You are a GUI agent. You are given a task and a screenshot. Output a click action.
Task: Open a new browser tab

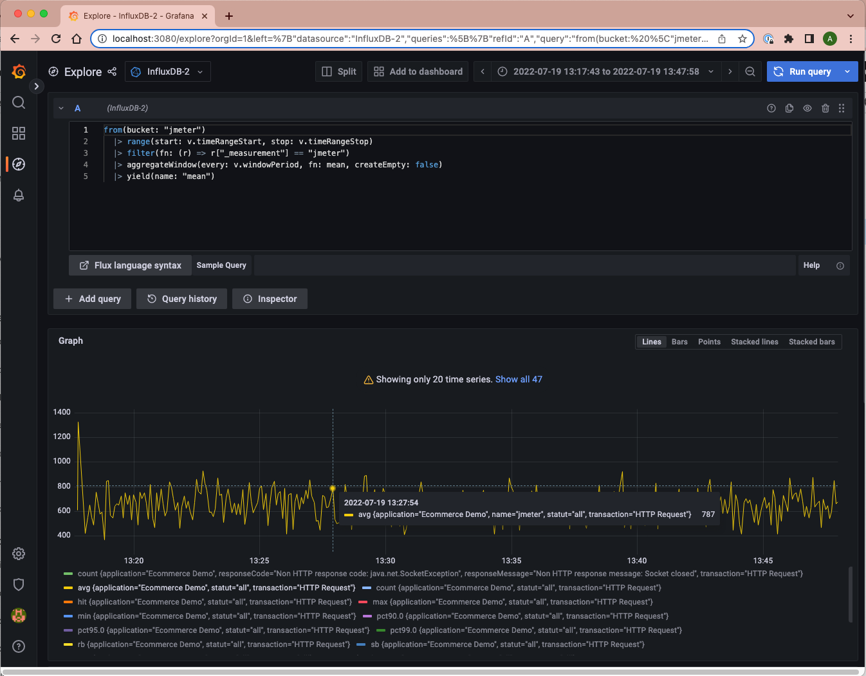pos(229,15)
